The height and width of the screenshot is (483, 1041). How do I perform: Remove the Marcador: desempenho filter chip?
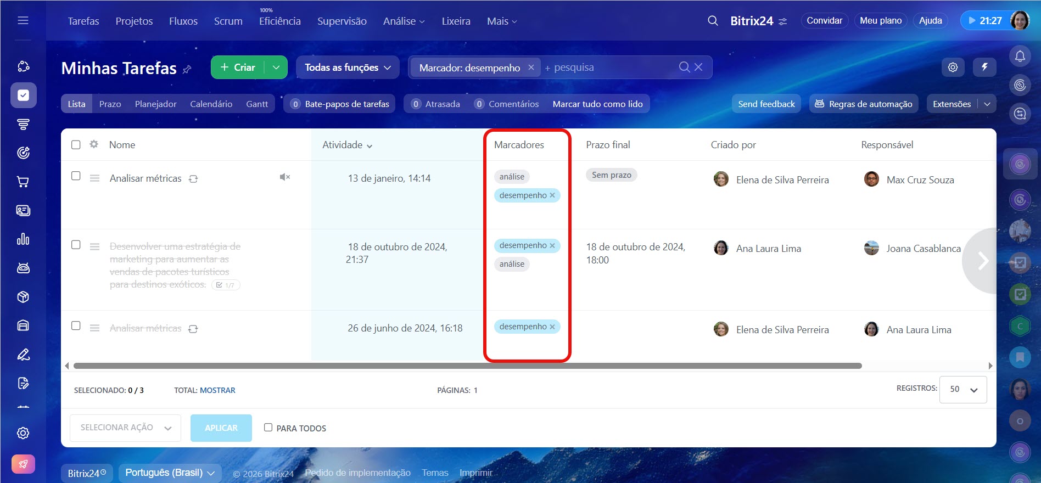(531, 68)
